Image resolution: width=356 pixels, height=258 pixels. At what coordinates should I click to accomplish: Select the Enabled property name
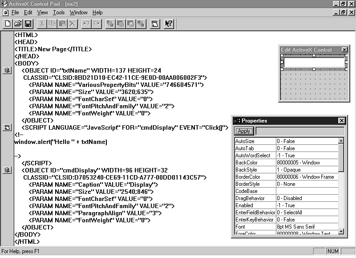[244, 205]
